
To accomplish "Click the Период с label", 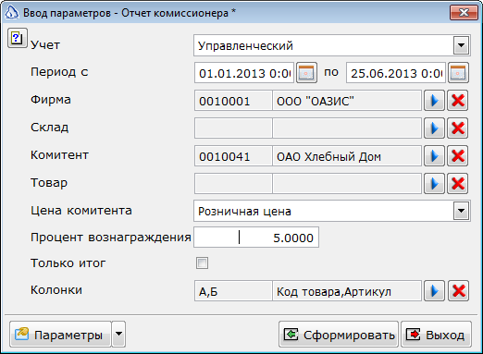I will click(x=59, y=72).
